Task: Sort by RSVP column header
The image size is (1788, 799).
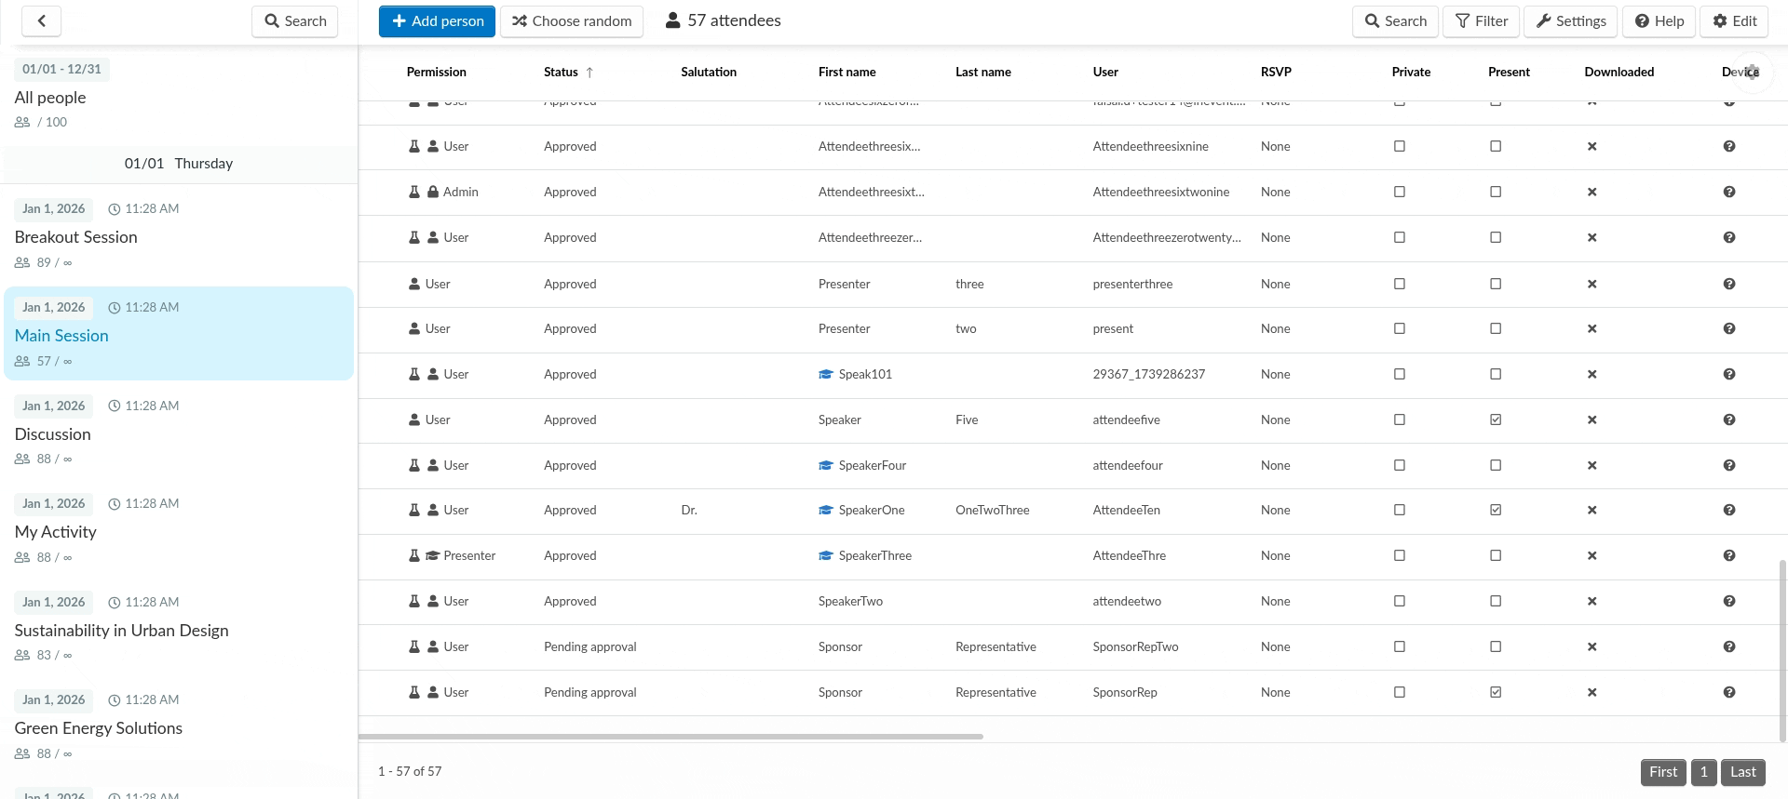Action: click(1276, 72)
